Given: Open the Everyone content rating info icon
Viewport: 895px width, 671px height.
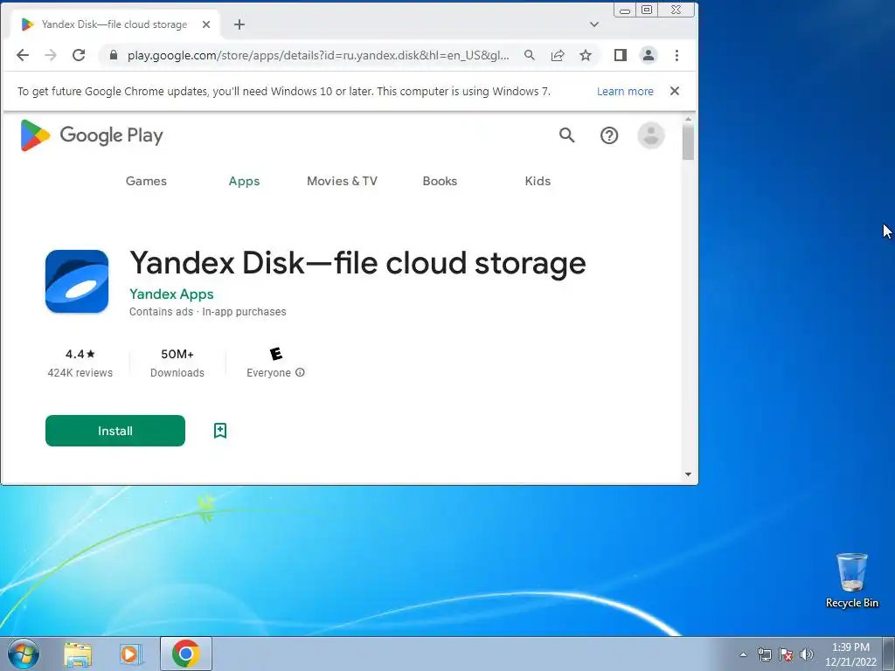Looking at the screenshot, I should pyautogui.click(x=301, y=372).
